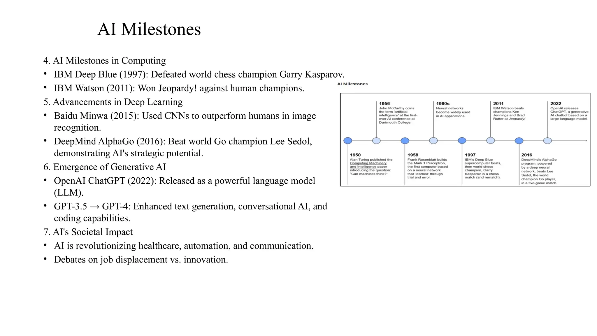Click "Debates on job displacement vs. innovation"
The height and width of the screenshot is (336, 597).
click(x=141, y=260)
